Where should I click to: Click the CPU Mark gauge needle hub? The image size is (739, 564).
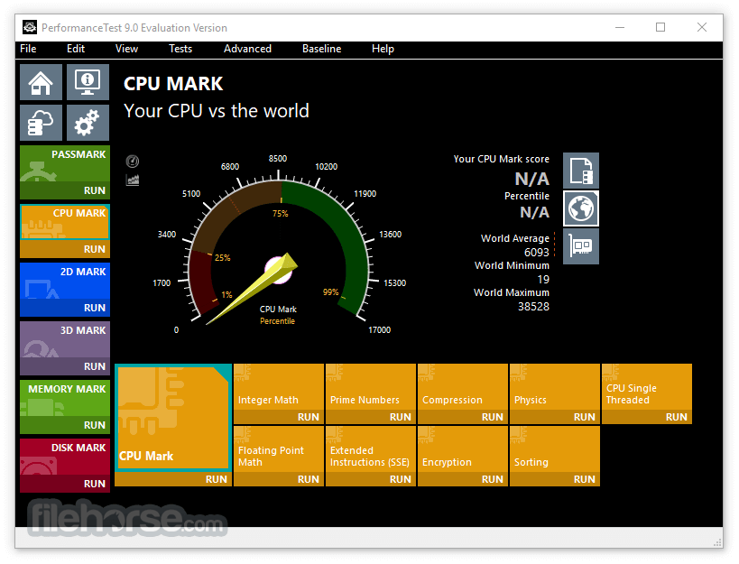pos(279,271)
